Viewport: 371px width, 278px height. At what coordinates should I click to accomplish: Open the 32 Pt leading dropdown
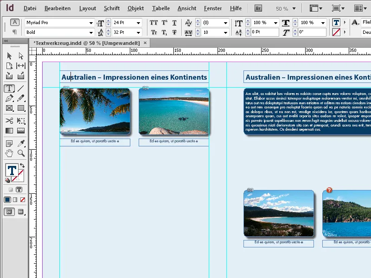[x=138, y=32]
